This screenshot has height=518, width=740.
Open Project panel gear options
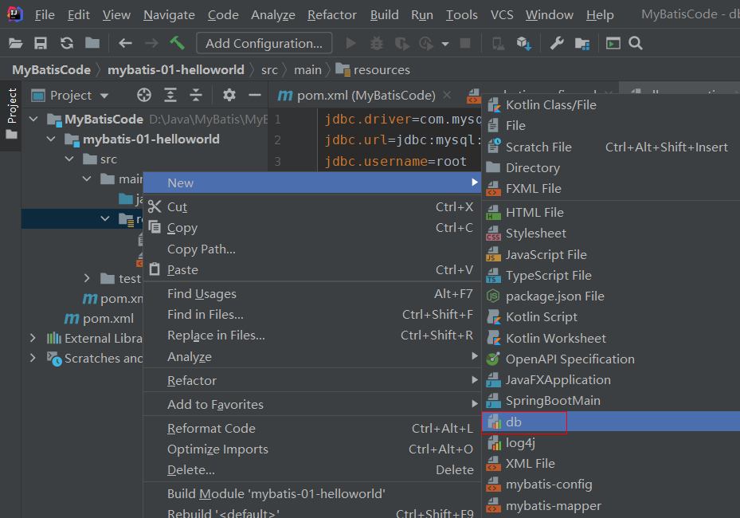(x=229, y=95)
